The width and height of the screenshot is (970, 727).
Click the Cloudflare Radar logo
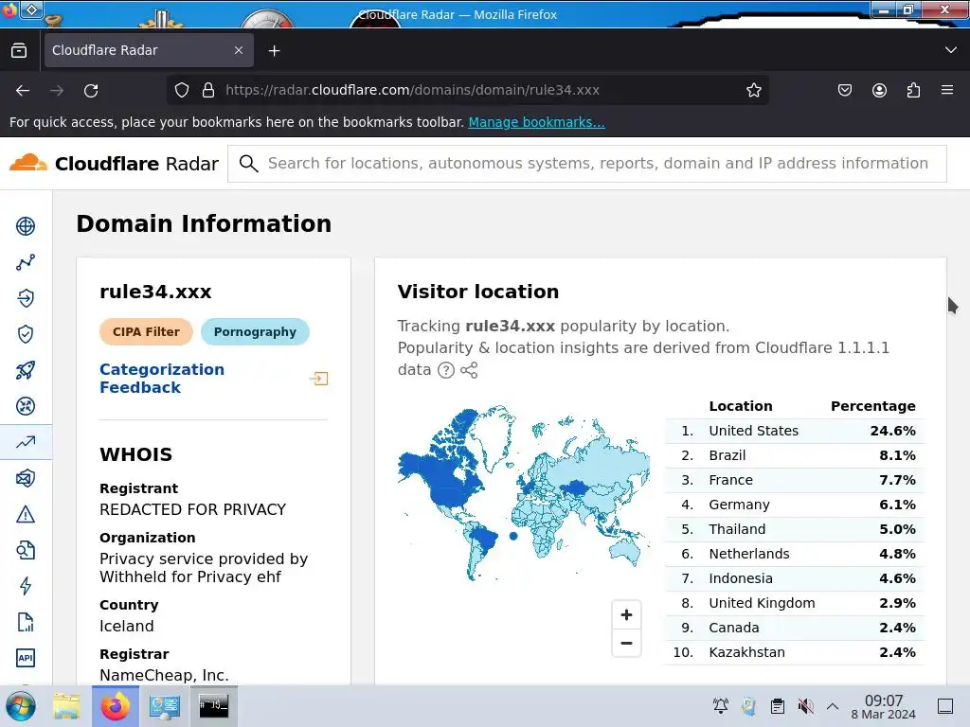click(115, 163)
